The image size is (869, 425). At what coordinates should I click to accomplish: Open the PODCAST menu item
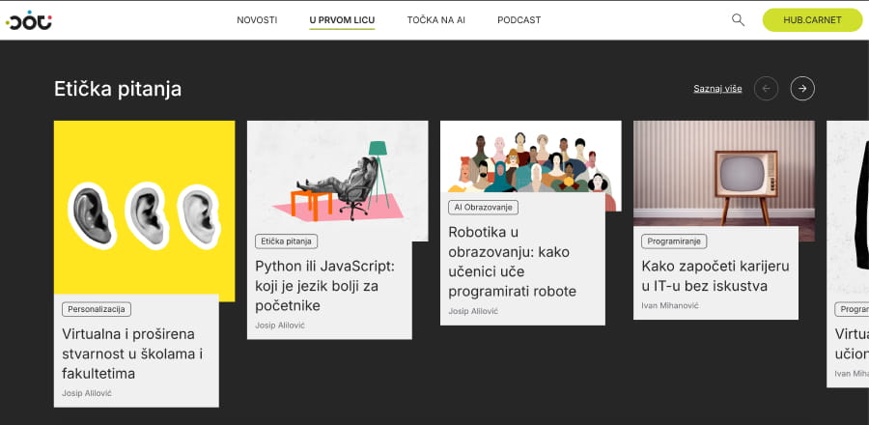click(519, 20)
